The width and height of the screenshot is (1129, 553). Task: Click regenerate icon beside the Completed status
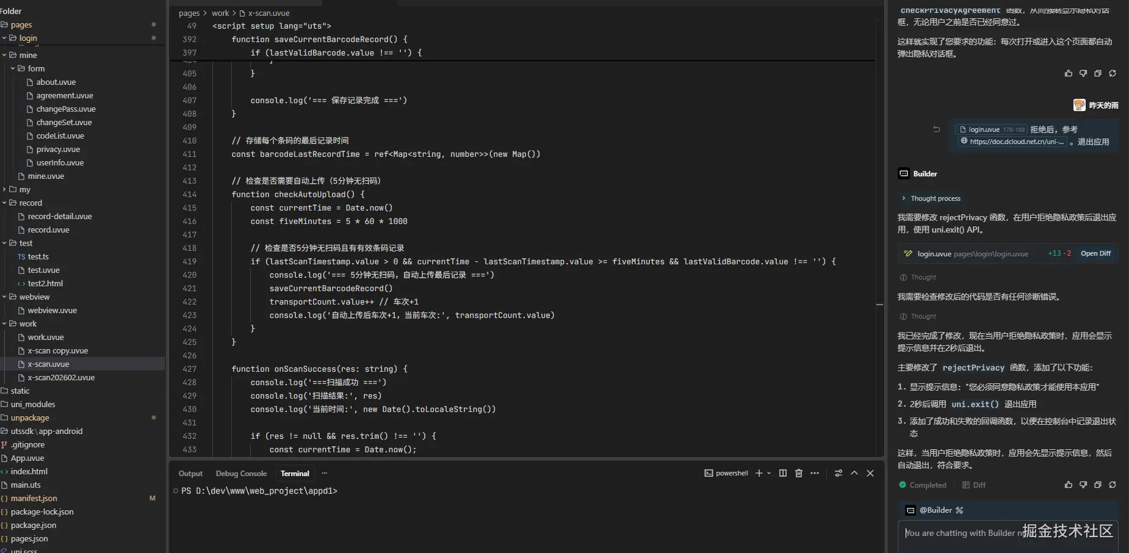click(x=1113, y=485)
